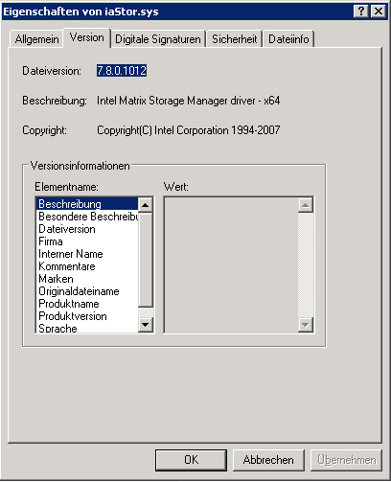
Task: Switch to the Allgemein tab
Action: [36, 39]
